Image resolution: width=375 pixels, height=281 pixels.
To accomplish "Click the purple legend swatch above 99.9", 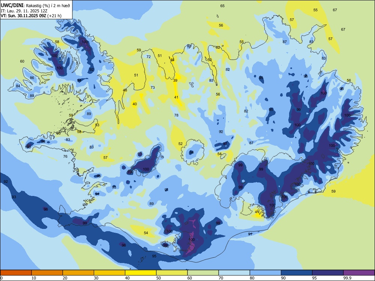I will (359, 273).
